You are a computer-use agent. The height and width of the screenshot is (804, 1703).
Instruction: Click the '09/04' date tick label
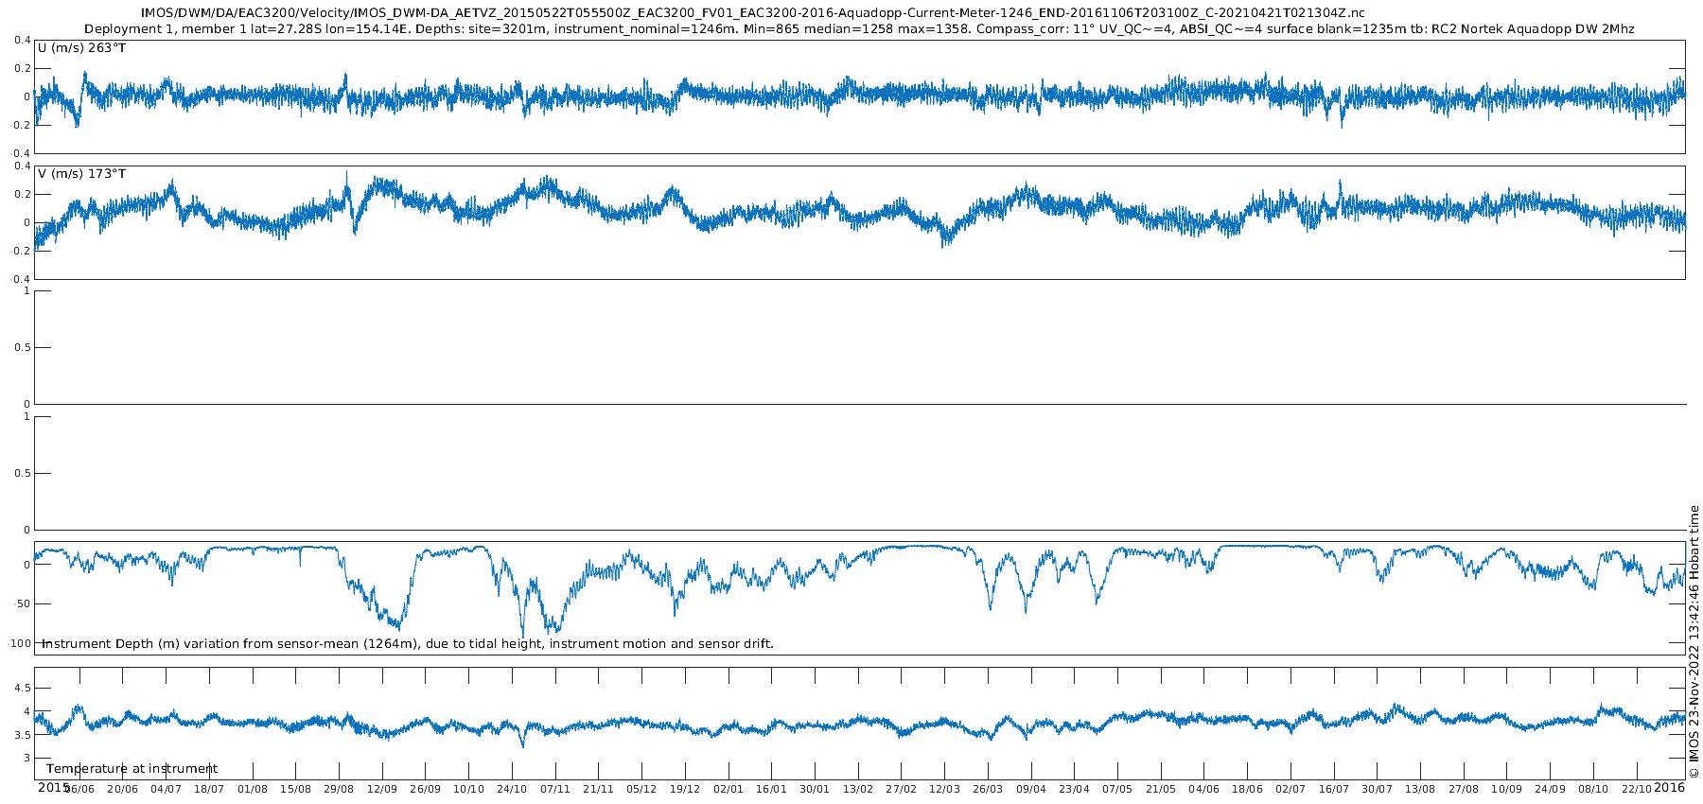(1031, 789)
